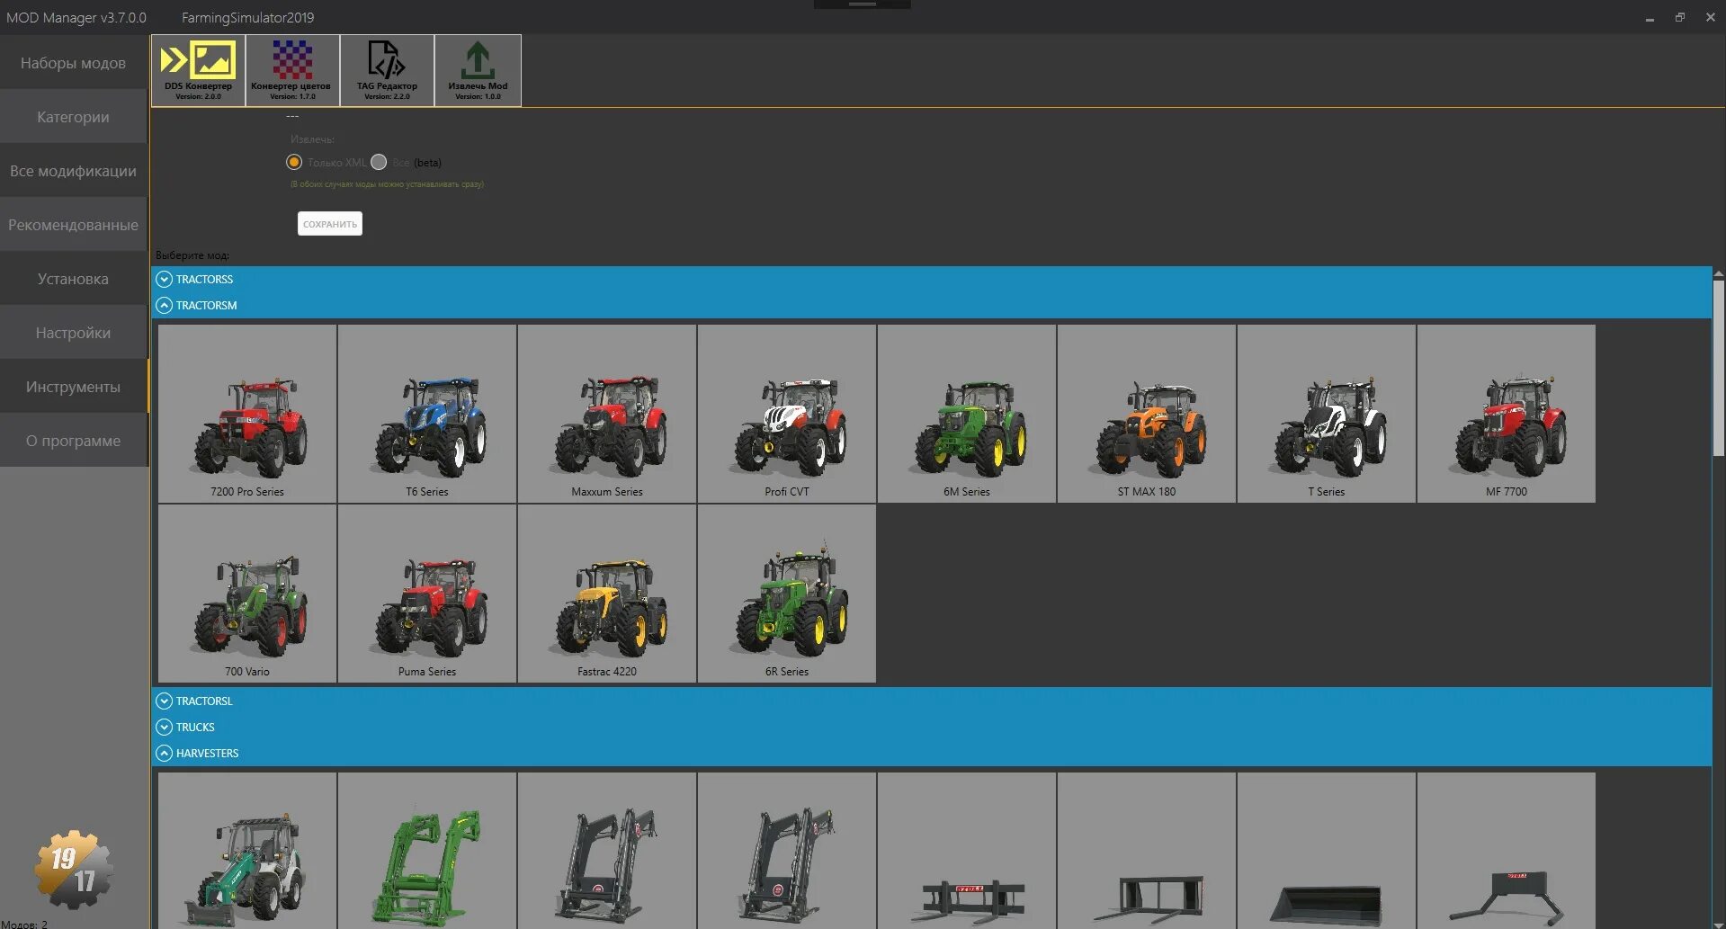Choose the ST MAX 180 tractor mod
The image size is (1726, 929).
[x=1147, y=414]
